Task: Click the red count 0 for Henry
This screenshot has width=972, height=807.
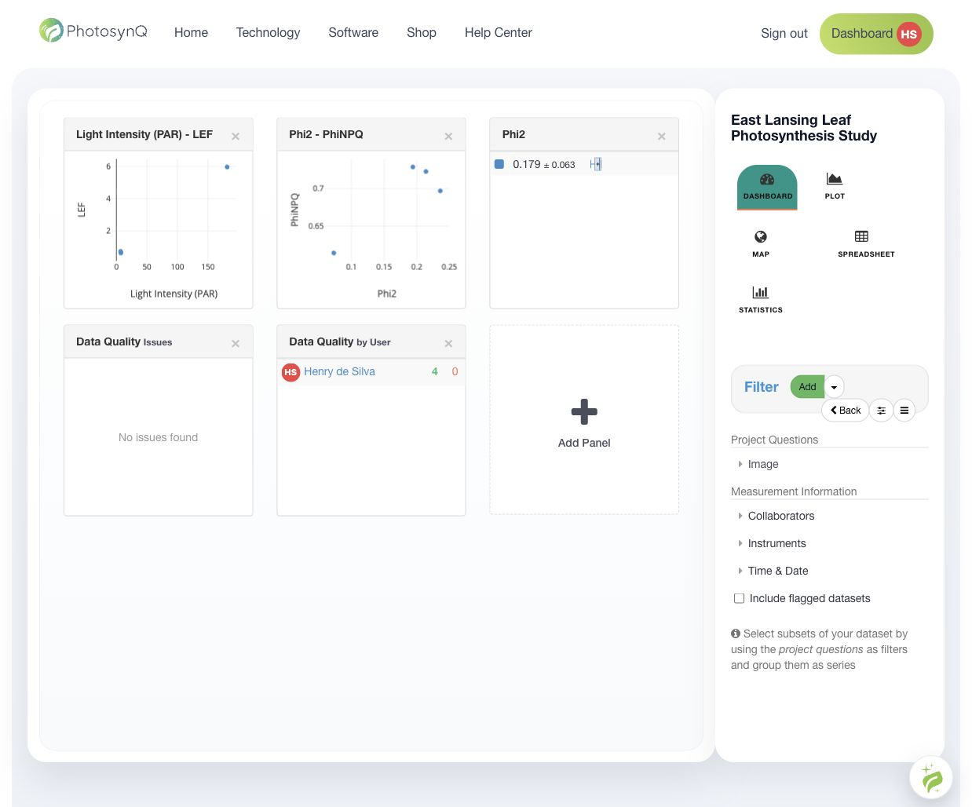Action: tap(455, 372)
